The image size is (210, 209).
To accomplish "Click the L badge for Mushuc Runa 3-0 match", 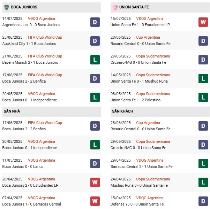I will coord(203,183).
